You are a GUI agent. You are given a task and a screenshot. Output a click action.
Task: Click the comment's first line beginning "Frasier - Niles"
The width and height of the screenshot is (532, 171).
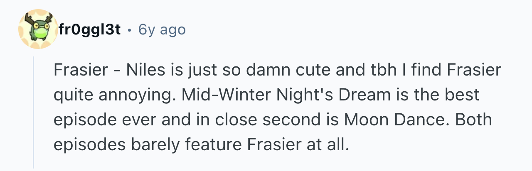pyautogui.click(x=277, y=71)
